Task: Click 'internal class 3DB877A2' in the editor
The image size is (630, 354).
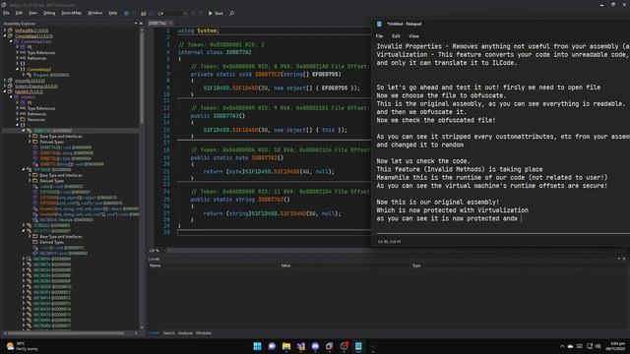Action: point(215,52)
